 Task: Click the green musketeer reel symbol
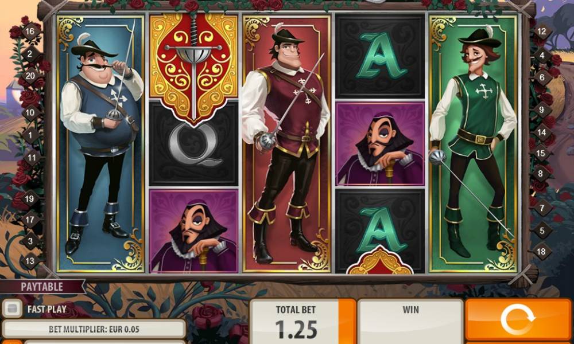click(474, 143)
